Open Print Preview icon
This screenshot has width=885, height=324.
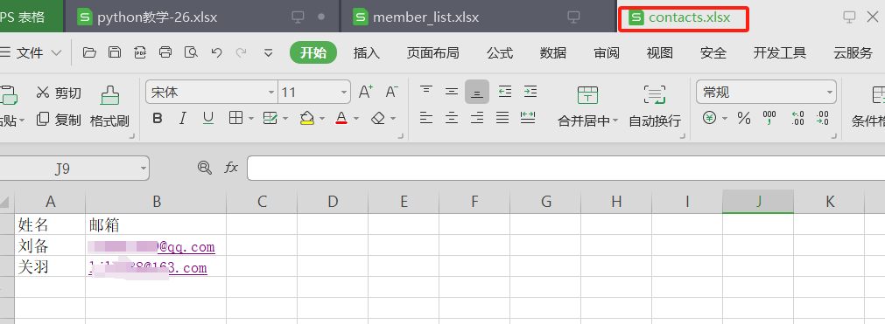[x=192, y=52]
